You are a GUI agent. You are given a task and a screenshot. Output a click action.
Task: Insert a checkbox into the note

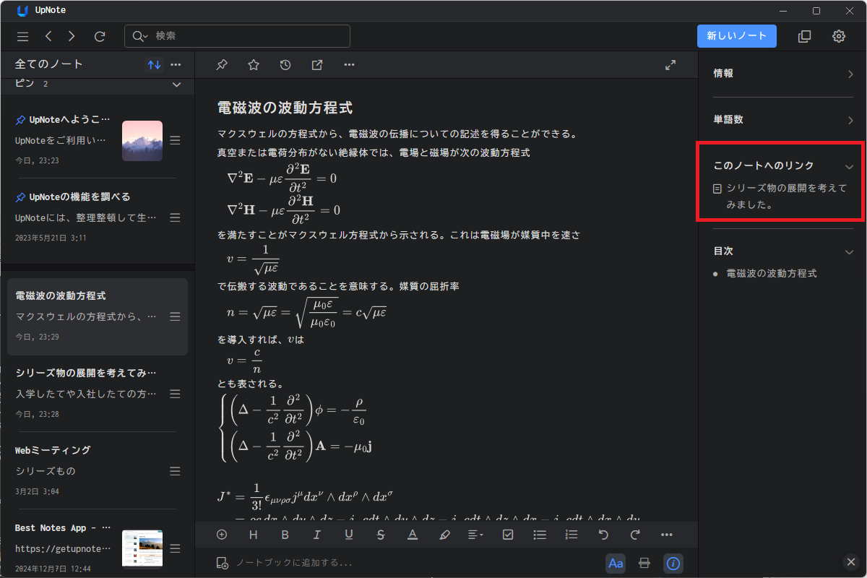(x=507, y=534)
